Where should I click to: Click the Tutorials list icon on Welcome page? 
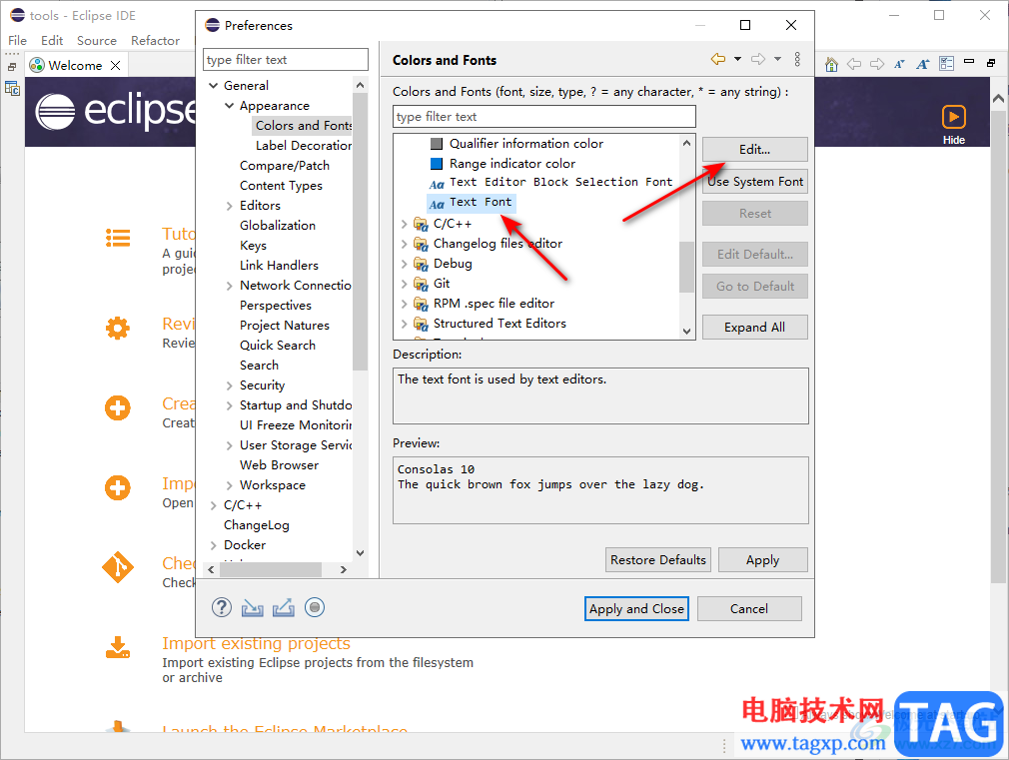tap(118, 238)
